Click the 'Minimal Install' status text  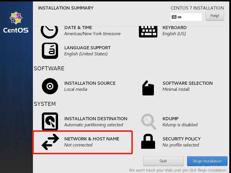[x=176, y=89]
